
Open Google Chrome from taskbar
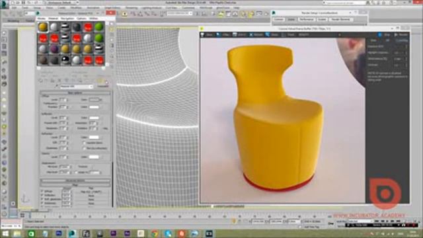point(154,233)
